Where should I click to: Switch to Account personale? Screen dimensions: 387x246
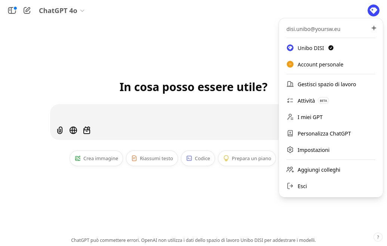pos(320,65)
